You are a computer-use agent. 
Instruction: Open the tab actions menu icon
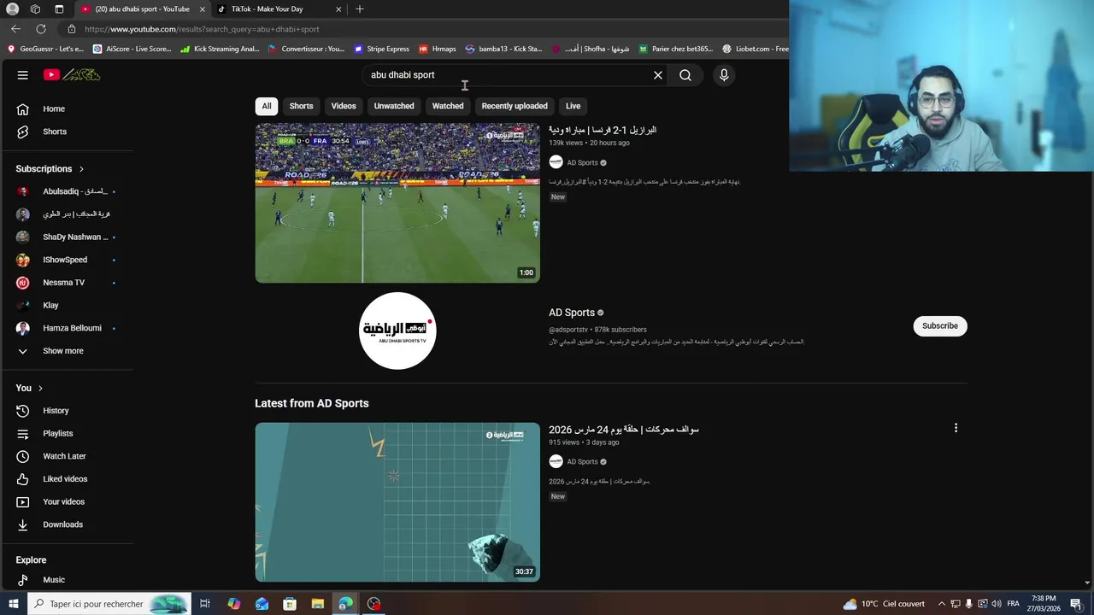[x=59, y=9]
